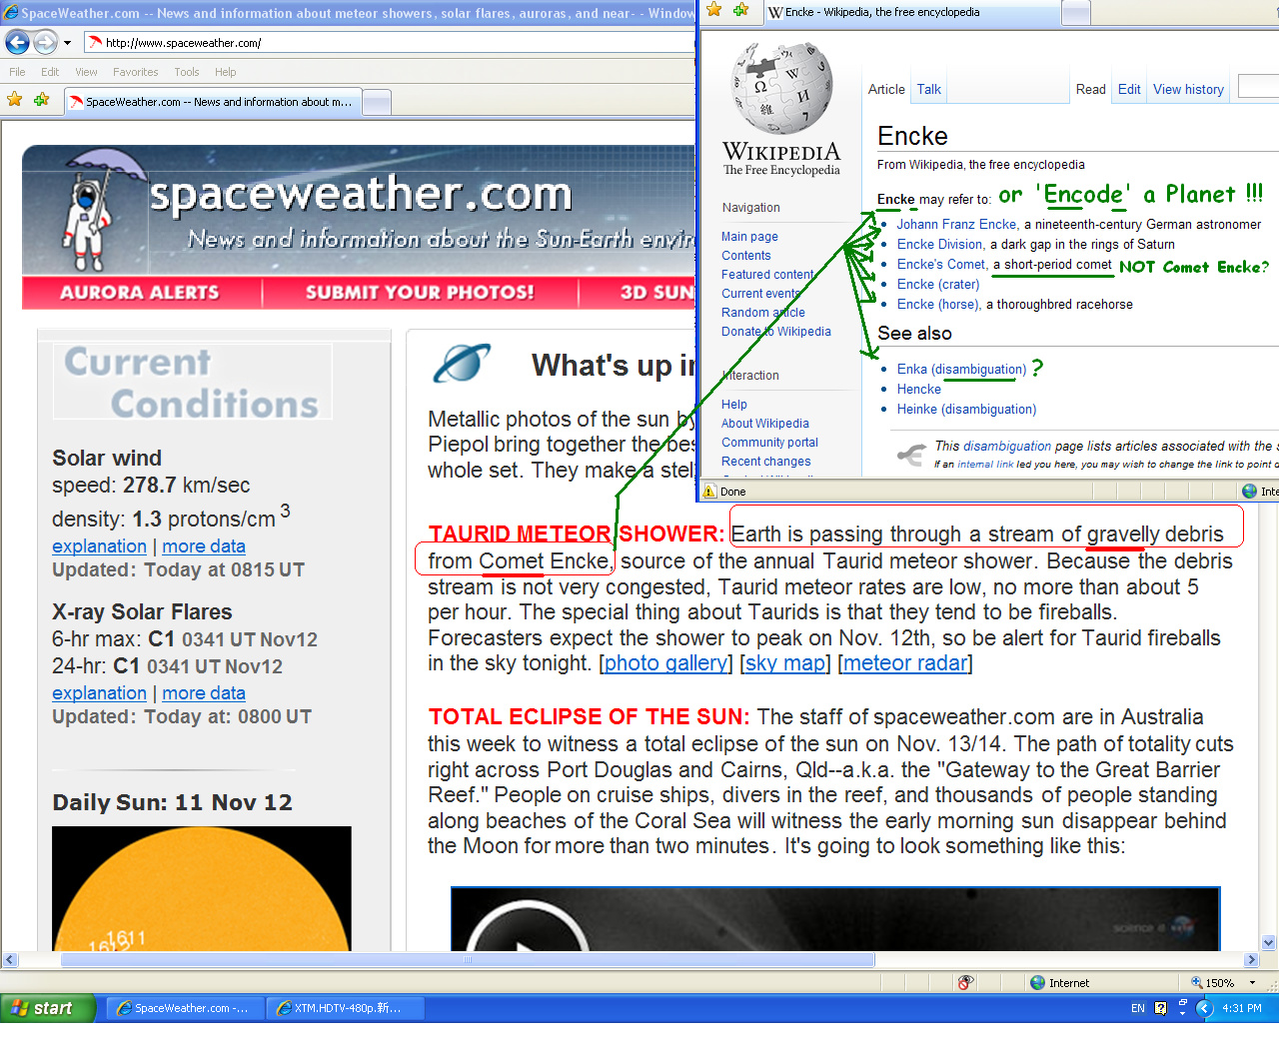Click SUBMIT YOUR PHOTOS! banner button

420,293
